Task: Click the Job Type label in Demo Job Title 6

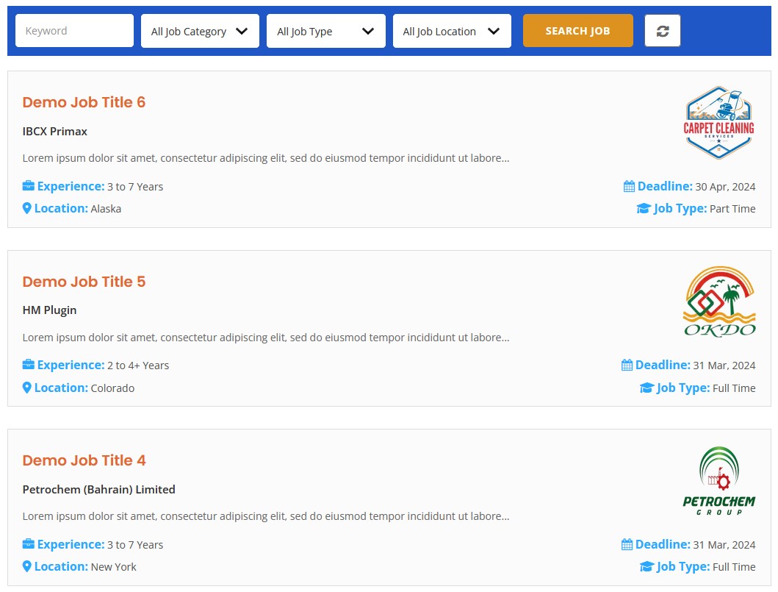Action: [680, 208]
